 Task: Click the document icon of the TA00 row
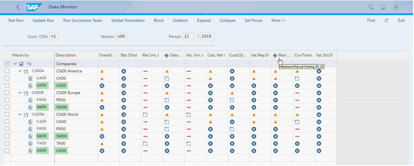[30, 143]
